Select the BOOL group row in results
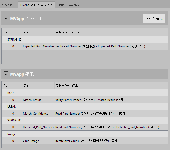The width and height of the screenshot is (170, 150). [x=11, y=93]
